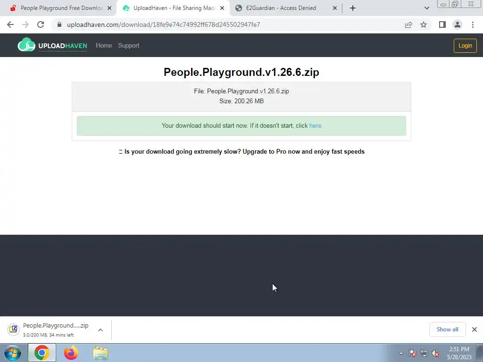Close the downloads bar

475,329
